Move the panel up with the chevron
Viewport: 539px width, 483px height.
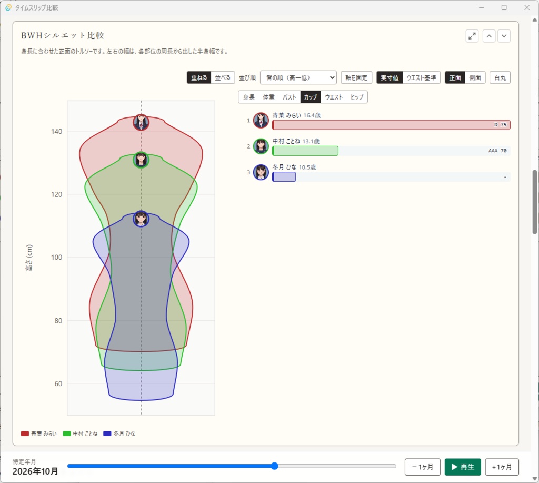tap(489, 36)
